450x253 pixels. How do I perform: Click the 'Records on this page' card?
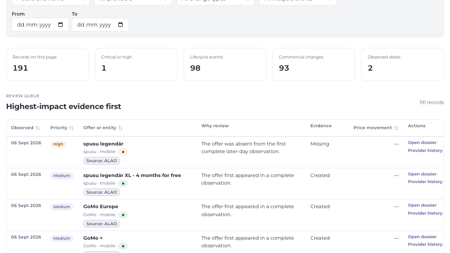48,64
